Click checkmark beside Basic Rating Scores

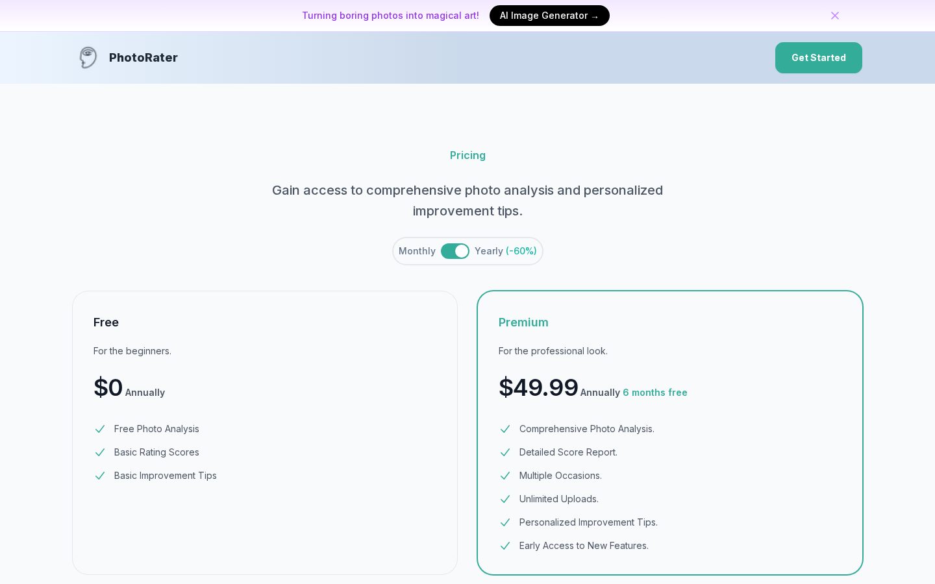(100, 452)
